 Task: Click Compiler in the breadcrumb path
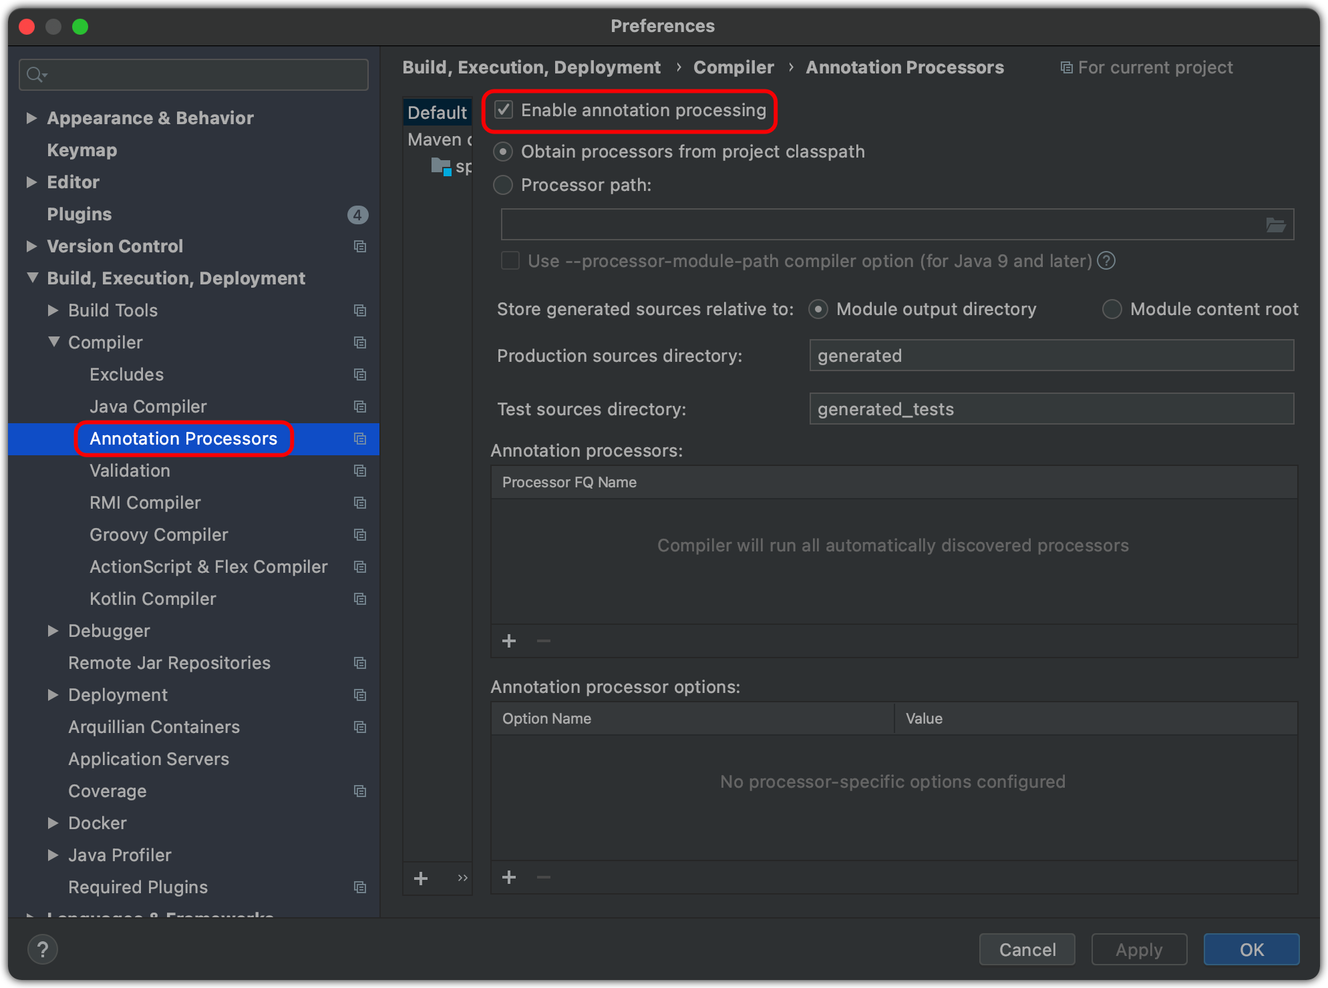(x=733, y=67)
